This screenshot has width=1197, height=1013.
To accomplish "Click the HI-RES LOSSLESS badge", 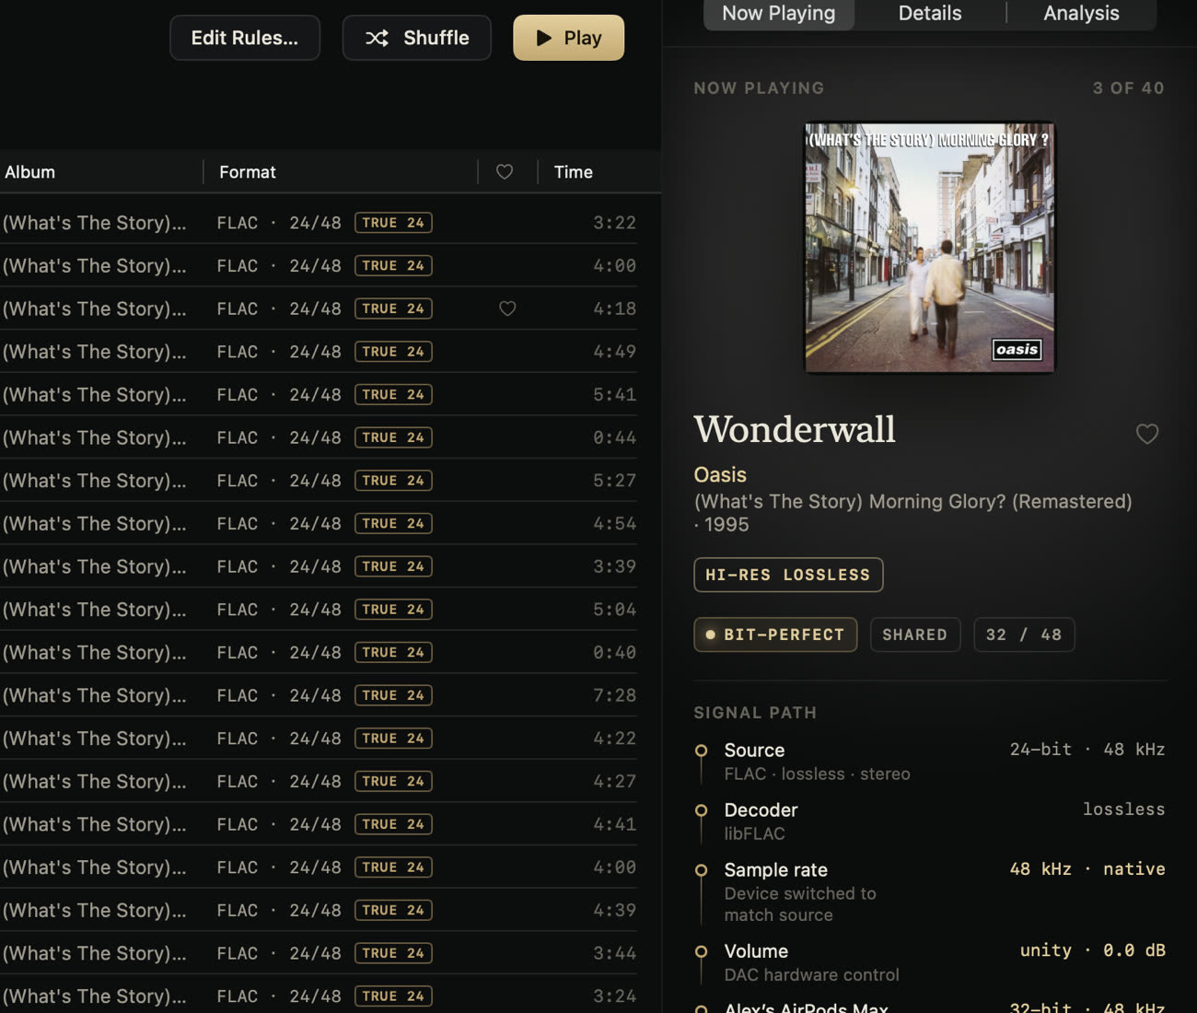I will point(788,575).
